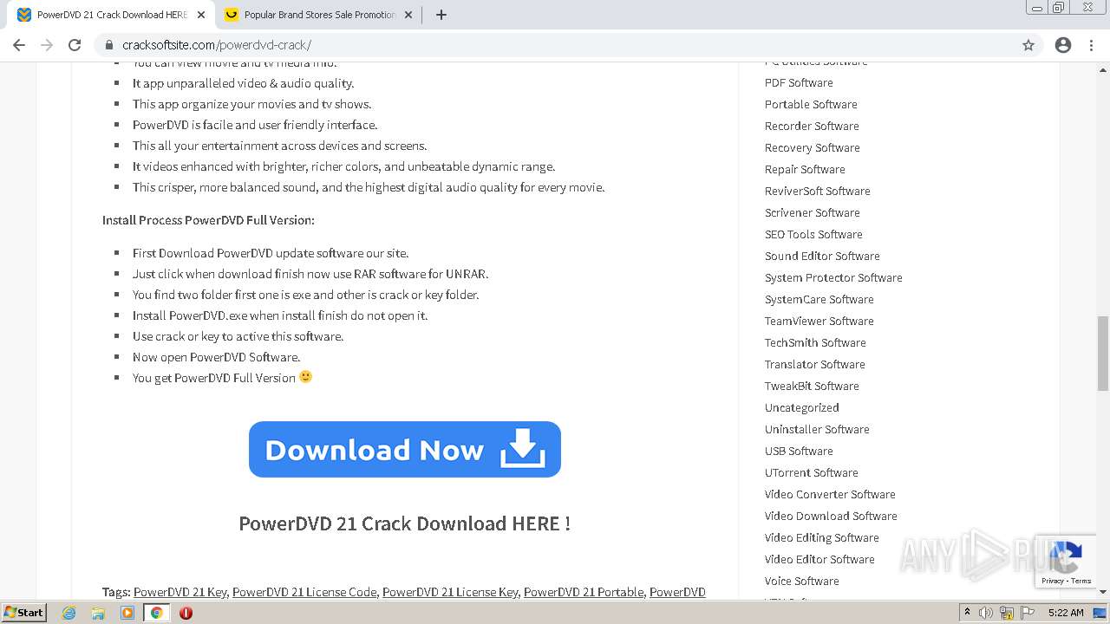Switch to Popular Brand Stores Sale tab
The height and width of the screenshot is (624, 1110).
319,15
